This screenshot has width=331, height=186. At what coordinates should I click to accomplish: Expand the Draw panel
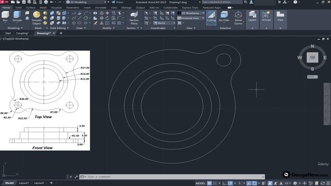click(x=81, y=28)
